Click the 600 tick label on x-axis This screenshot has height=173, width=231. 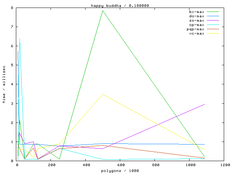[120, 165]
